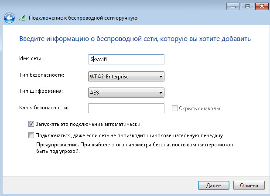This screenshot has width=270, height=196.
Task: Click the Запускать это подключение автоматически label
Action: [88, 124]
